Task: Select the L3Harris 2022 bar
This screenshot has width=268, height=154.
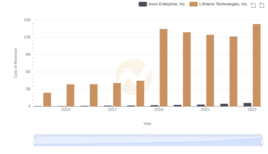Action: (x=233, y=71)
